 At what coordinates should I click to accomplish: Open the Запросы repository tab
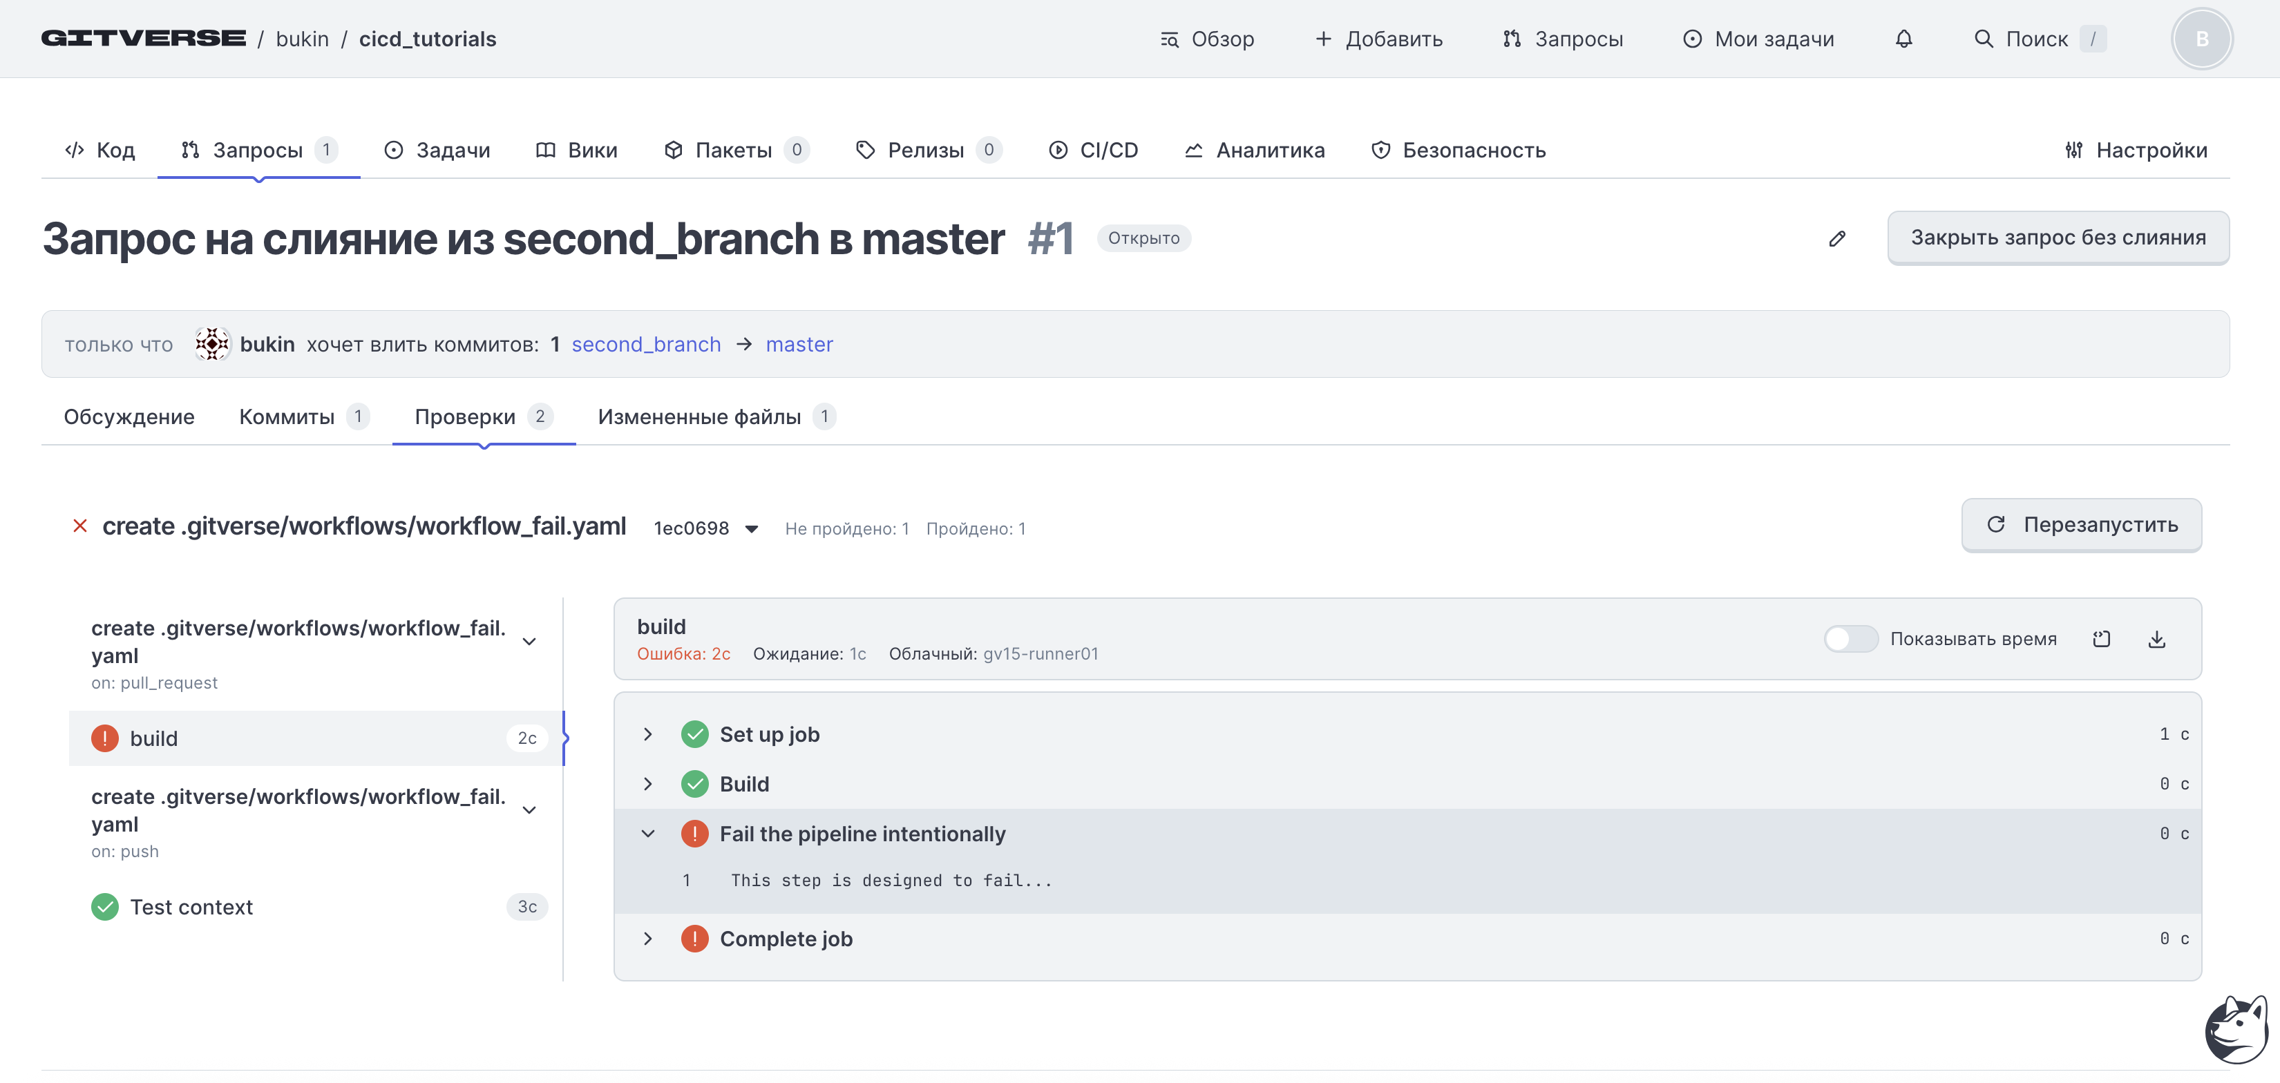(258, 151)
